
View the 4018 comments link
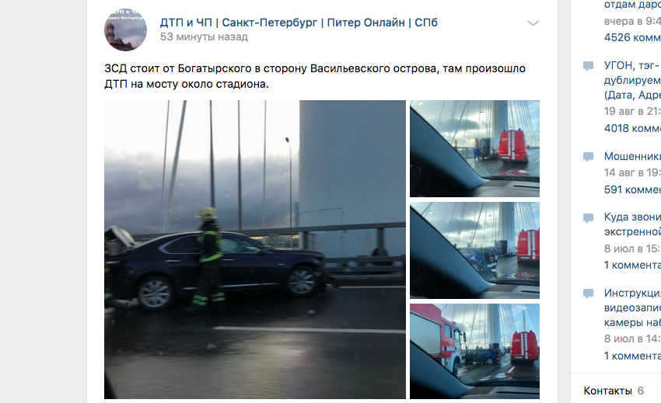(x=632, y=128)
